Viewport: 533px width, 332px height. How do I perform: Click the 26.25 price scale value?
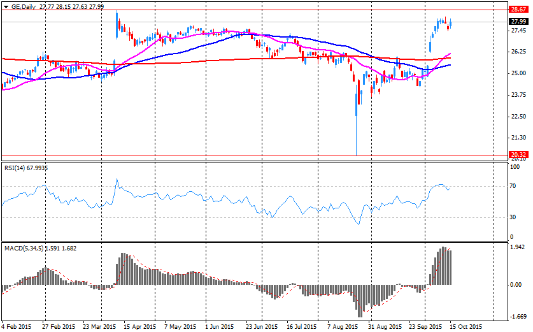click(518, 52)
